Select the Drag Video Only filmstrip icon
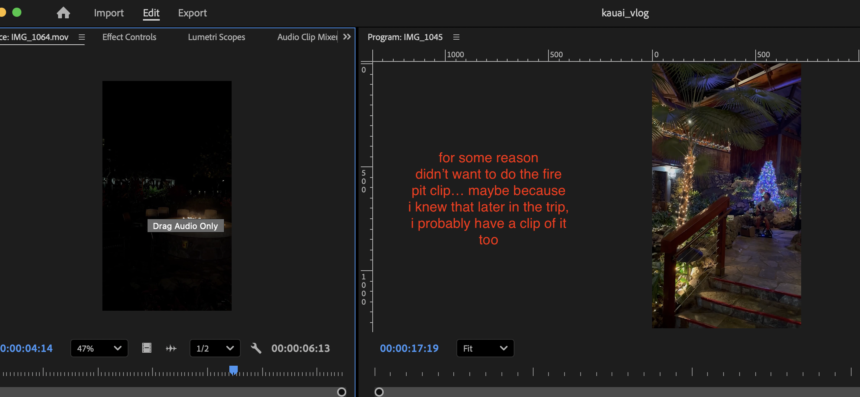Screen dimensions: 860x397 point(146,348)
